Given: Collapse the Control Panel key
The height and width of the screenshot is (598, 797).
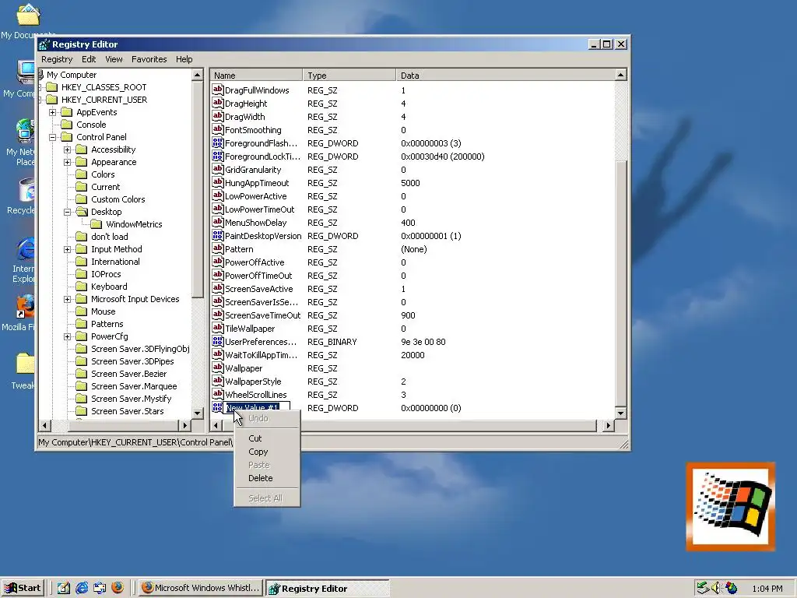Looking at the screenshot, I should (52, 137).
